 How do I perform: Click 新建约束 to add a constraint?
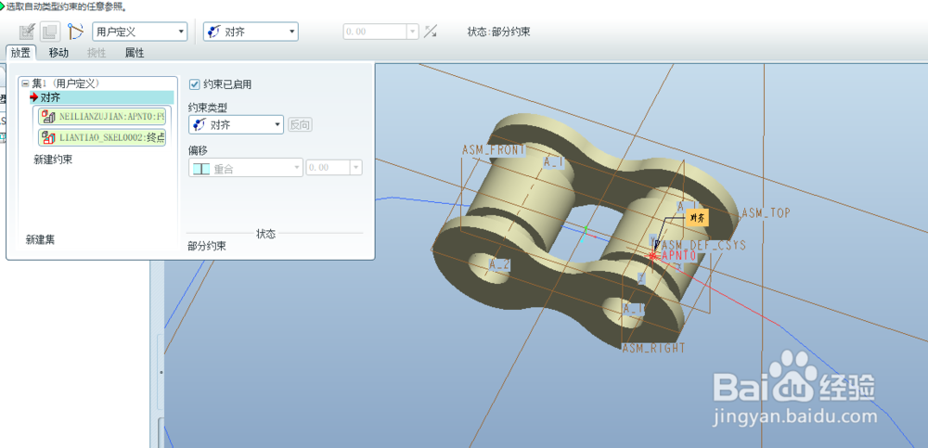53,160
